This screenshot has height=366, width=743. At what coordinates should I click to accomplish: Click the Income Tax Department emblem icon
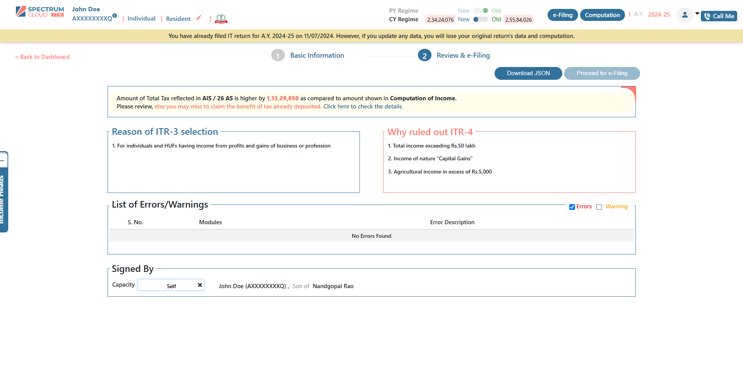tap(221, 19)
